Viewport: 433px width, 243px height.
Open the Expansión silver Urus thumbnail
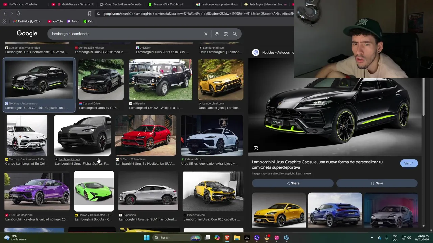tap(148, 191)
